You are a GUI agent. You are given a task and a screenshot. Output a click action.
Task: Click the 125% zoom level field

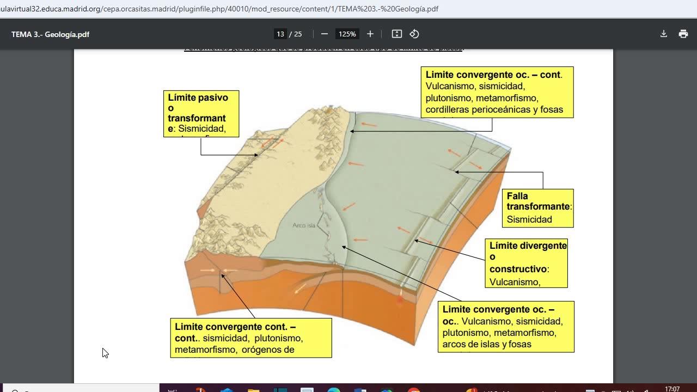(347, 34)
